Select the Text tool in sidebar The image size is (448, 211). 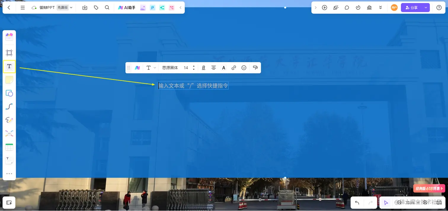coord(9,66)
